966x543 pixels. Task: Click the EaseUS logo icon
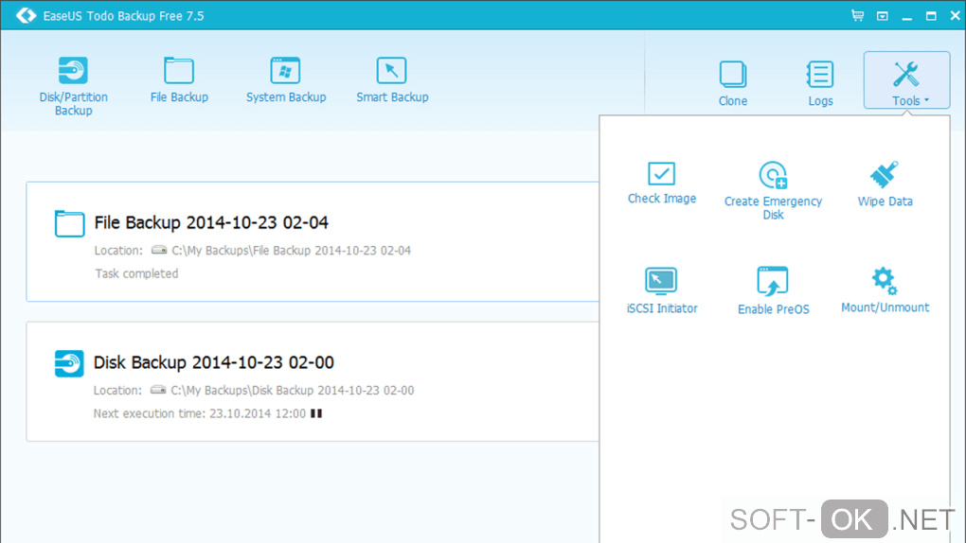pos(26,15)
